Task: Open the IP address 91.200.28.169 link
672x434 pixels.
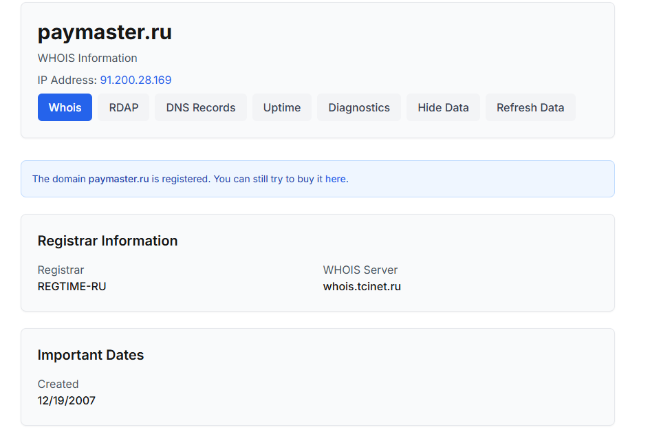Action: 136,80
